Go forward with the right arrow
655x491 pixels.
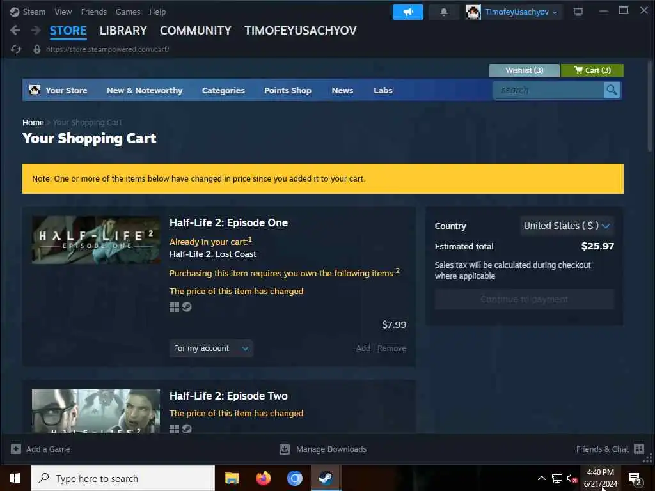[36, 30]
